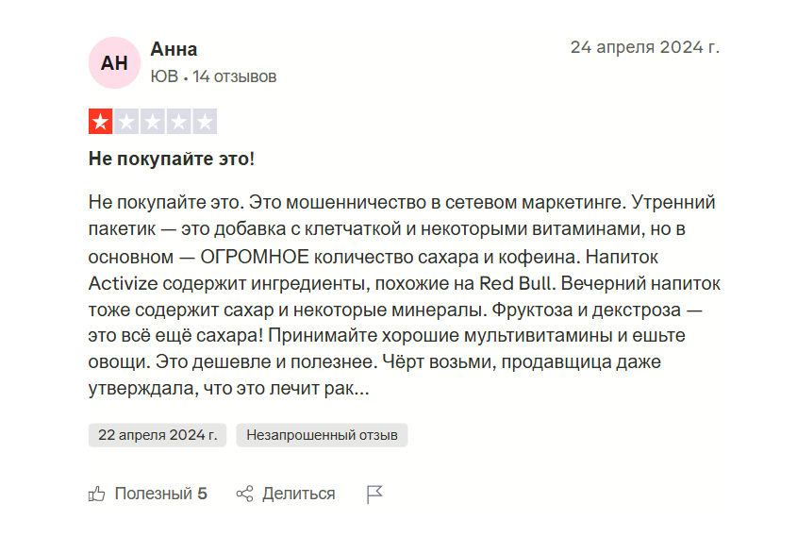The image size is (797, 537).
Task: Open reviewer profile name Анна
Action: 174,49
